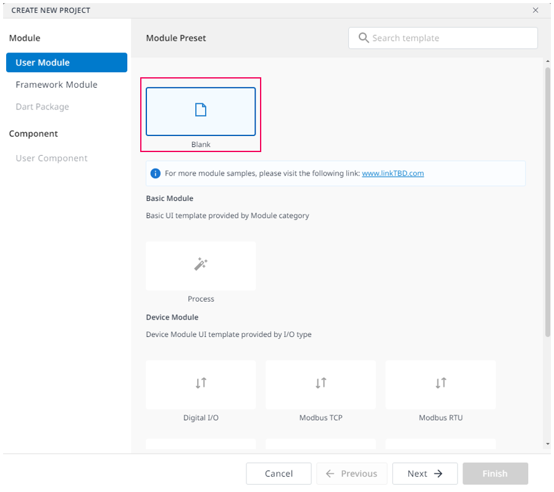Pick the Modbus TCP arrows icon
This screenshot has width=554, height=492.
point(321,383)
